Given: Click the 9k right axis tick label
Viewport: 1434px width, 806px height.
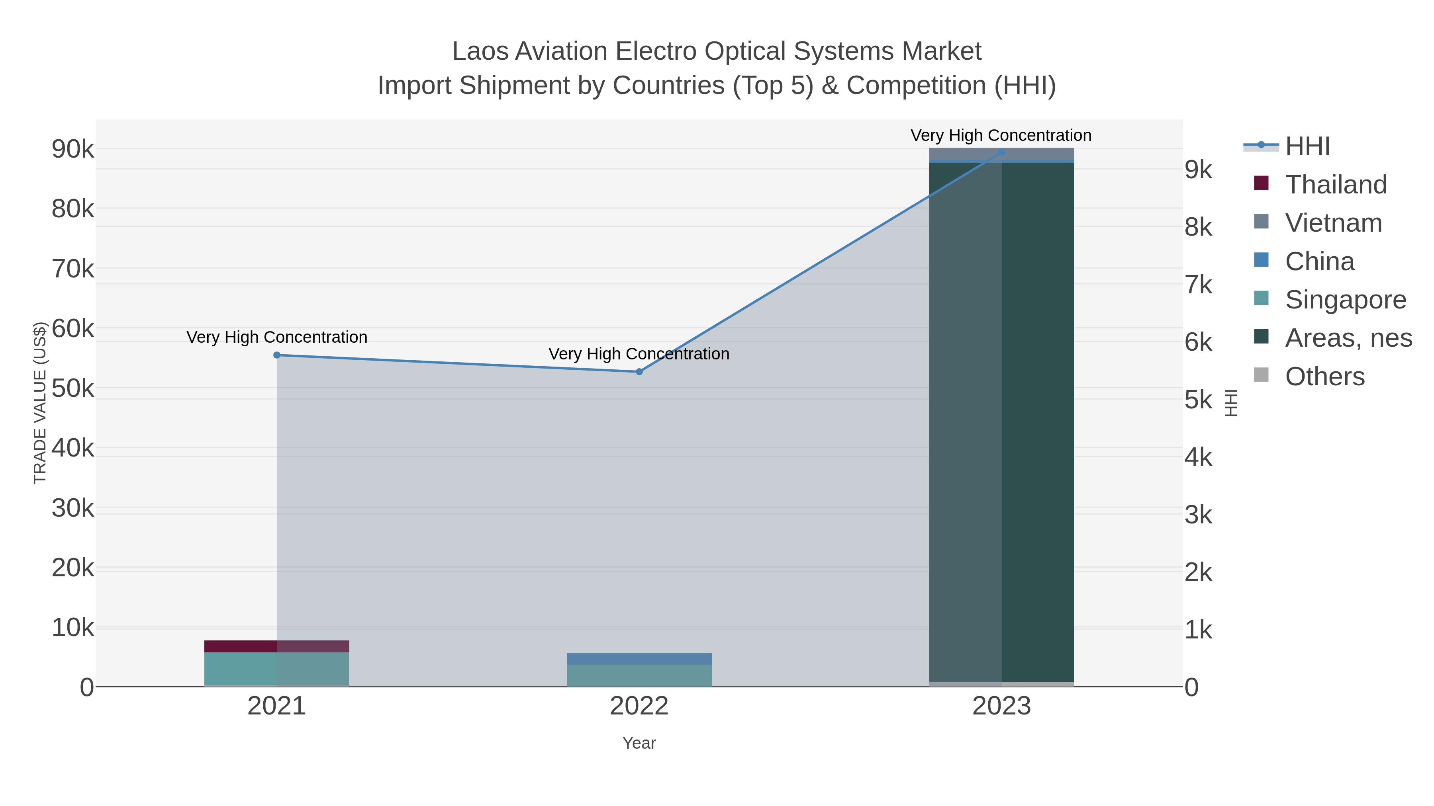Looking at the screenshot, I should pos(1199,170).
